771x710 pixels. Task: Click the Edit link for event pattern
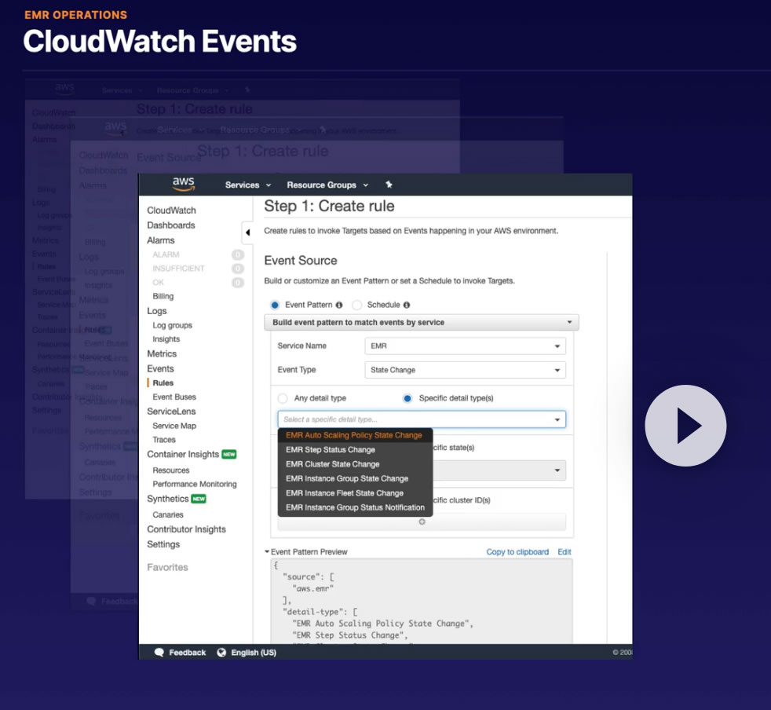[564, 551]
